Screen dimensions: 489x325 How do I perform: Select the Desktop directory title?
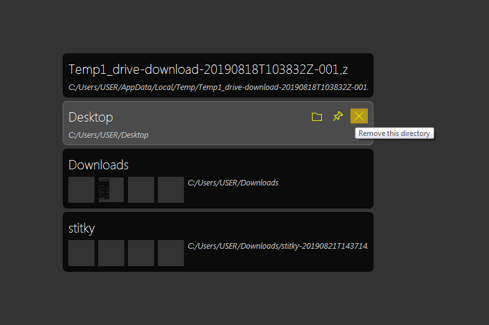pos(91,117)
